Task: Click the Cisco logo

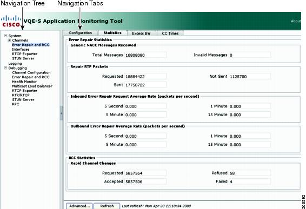Action: (11, 22)
